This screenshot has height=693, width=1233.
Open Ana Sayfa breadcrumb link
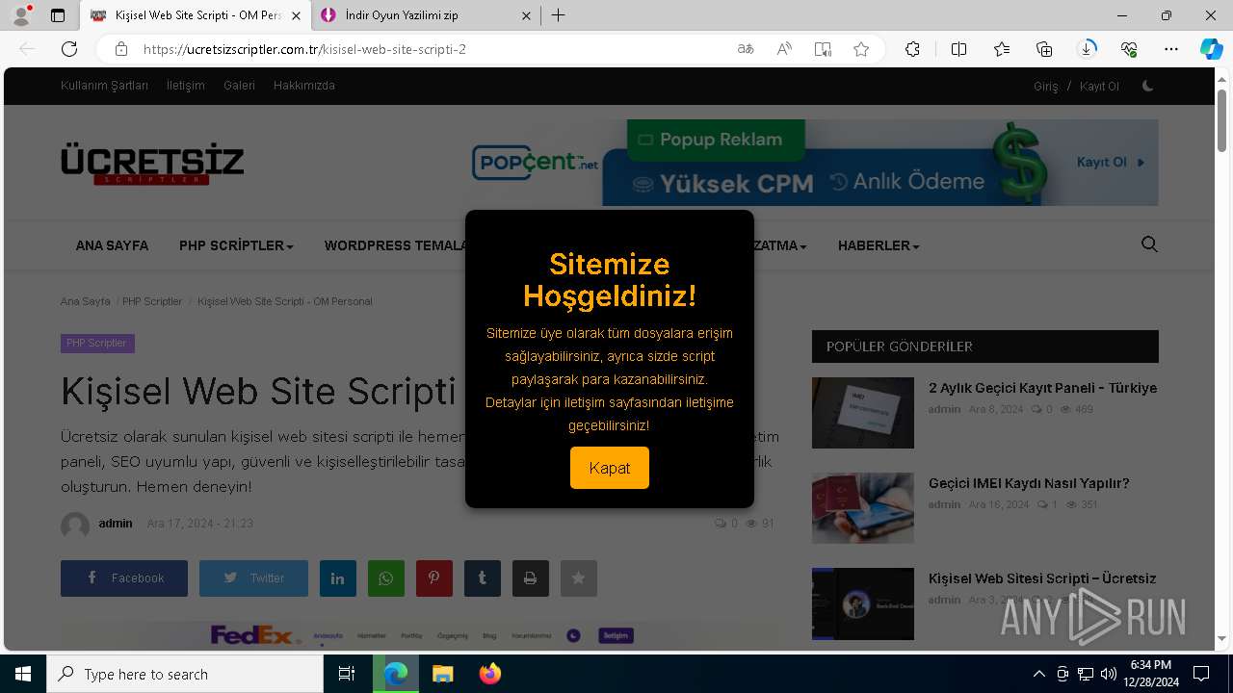pos(86,301)
